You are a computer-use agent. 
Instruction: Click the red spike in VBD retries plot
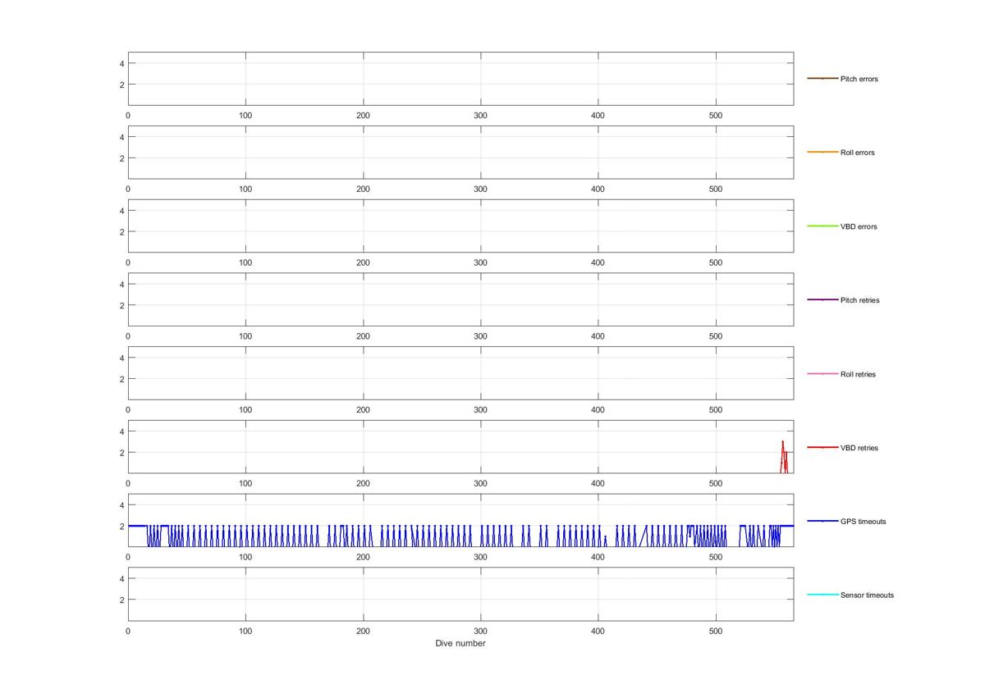[x=784, y=457]
